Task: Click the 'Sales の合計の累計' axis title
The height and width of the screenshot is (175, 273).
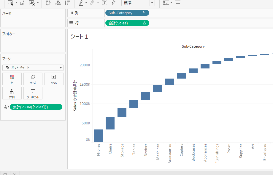Action: coord(75,95)
